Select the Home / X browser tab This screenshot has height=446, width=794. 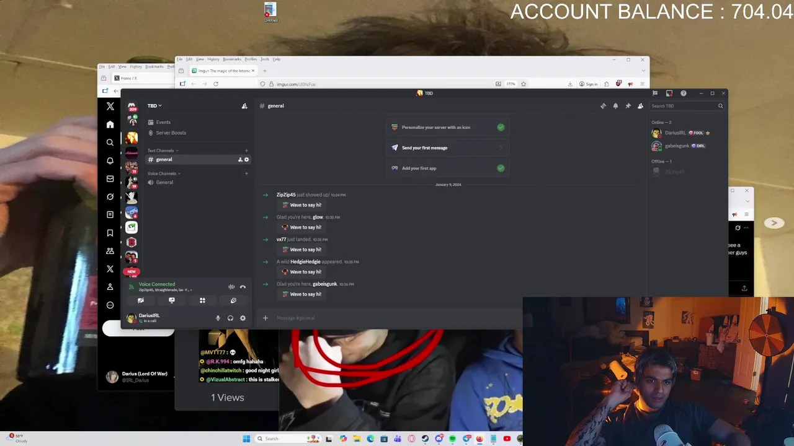tap(143, 78)
